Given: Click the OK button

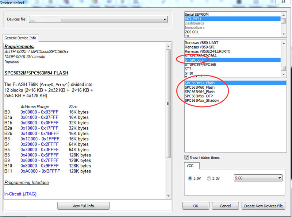Looking at the screenshot, I should [196, 206].
